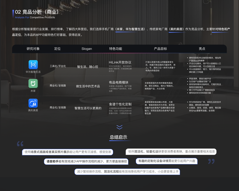Click the 美的美居 highlights bullet list
239x191 pixels.
[x=204, y=106]
